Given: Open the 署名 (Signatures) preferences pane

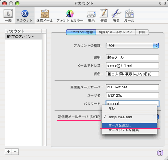Looking at the screenshot, I should point(116,16).
